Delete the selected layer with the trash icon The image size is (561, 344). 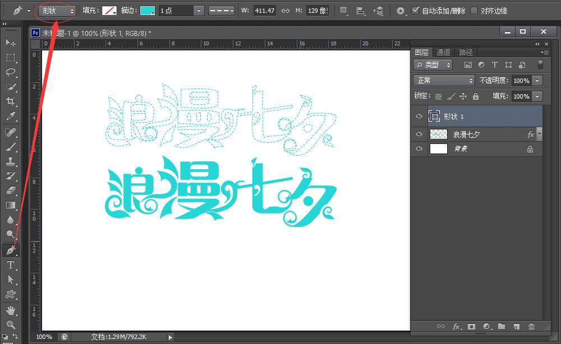pyautogui.click(x=531, y=327)
